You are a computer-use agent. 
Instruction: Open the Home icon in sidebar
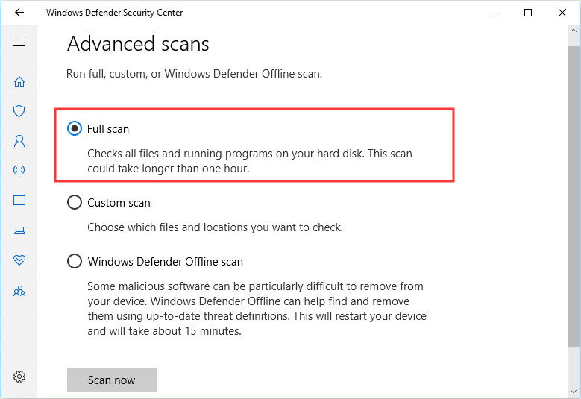click(19, 81)
